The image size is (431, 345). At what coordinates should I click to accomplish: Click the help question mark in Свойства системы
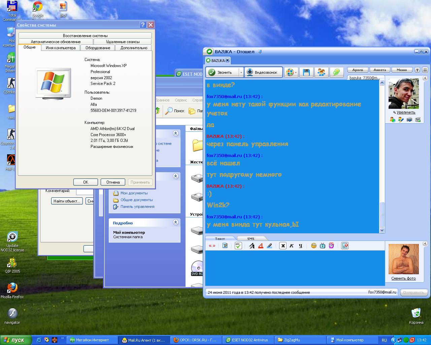pos(143,25)
